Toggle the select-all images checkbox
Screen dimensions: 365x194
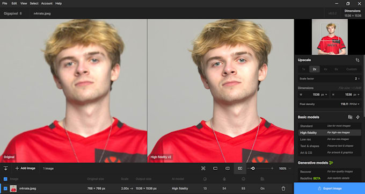coord(5,179)
